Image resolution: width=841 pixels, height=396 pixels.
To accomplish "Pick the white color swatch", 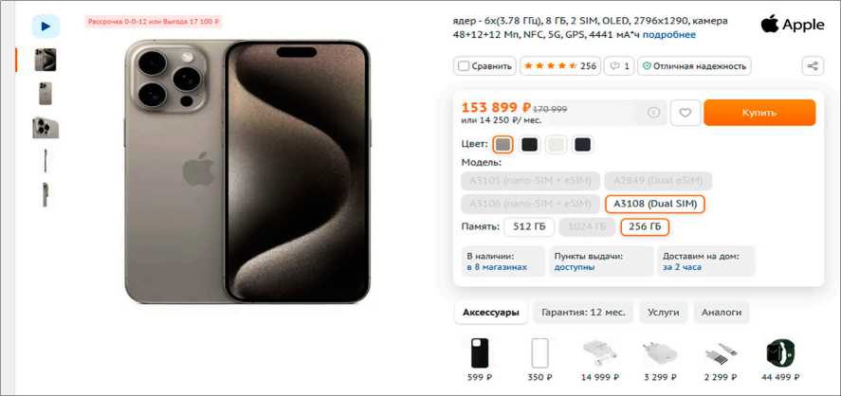I will (557, 145).
